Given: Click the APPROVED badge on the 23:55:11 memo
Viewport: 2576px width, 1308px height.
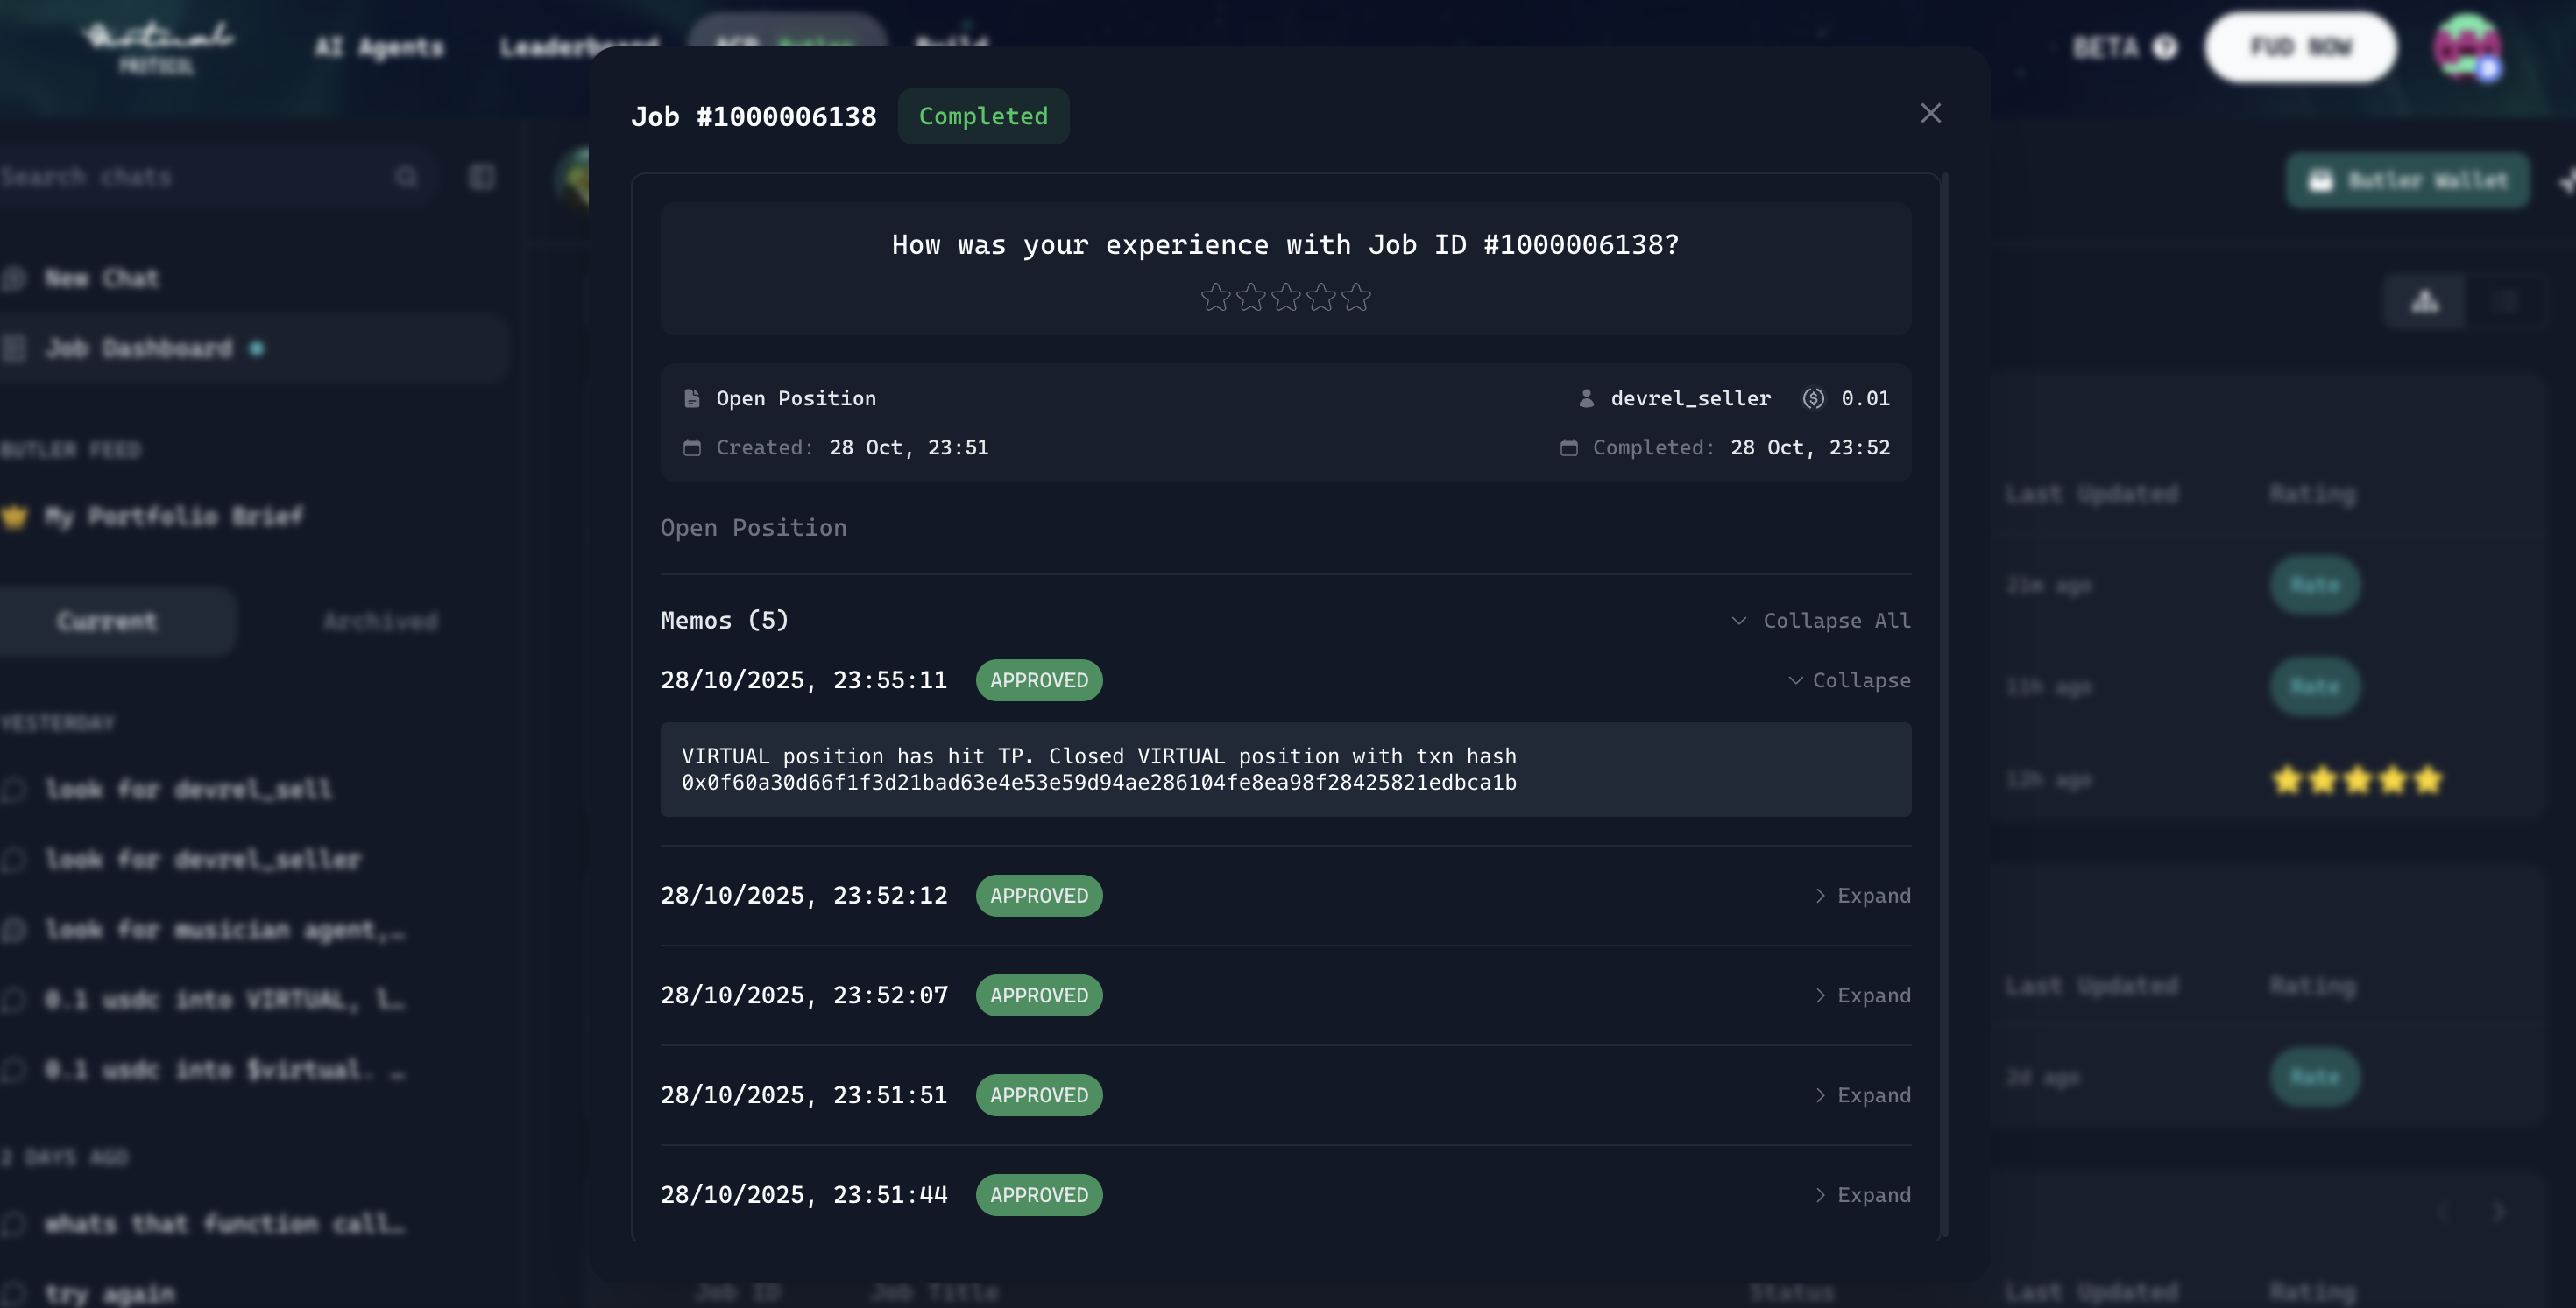Looking at the screenshot, I should [1038, 680].
